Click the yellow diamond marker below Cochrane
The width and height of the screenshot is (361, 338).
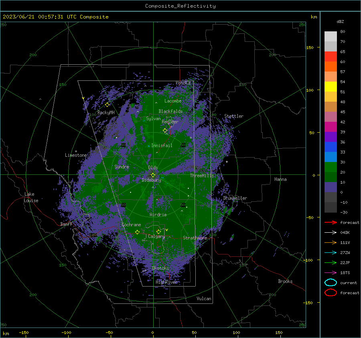pyautogui.click(x=137, y=232)
